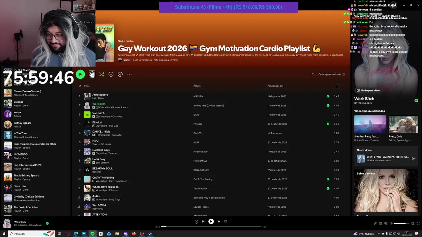Viewport: 422px width, 237px height.
Task: Play the Gay Workout 2026 playlist
Action: tap(80, 74)
